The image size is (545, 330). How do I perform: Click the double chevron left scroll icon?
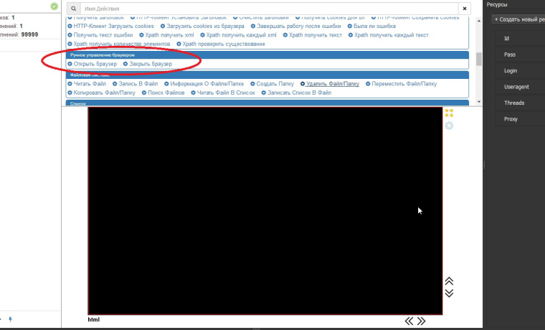coord(409,321)
